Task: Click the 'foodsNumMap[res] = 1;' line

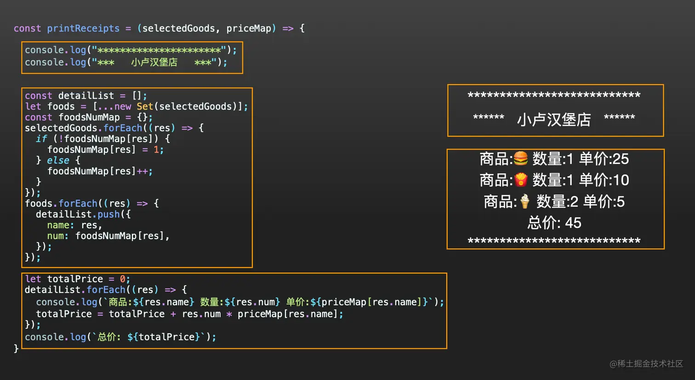Action: point(105,150)
